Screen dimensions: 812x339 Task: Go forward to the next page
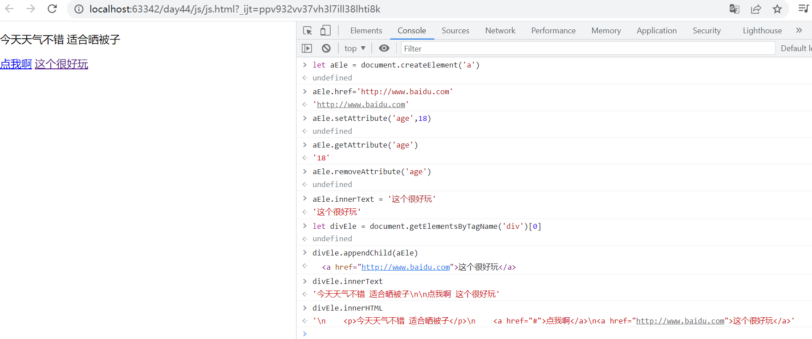31,9
